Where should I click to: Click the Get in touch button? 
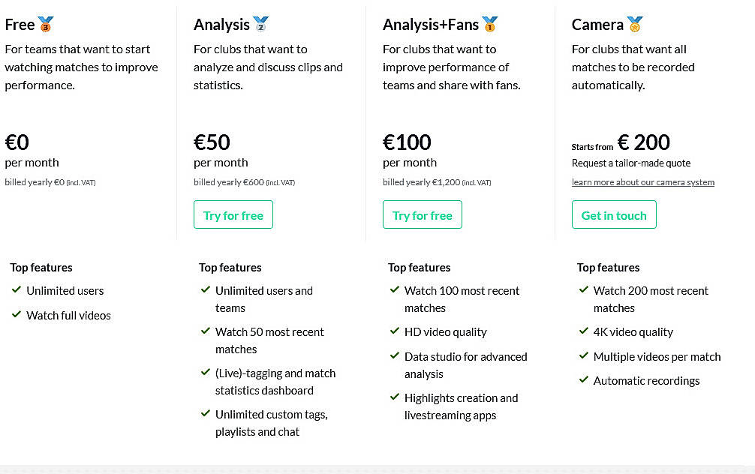tap(614, 214)
